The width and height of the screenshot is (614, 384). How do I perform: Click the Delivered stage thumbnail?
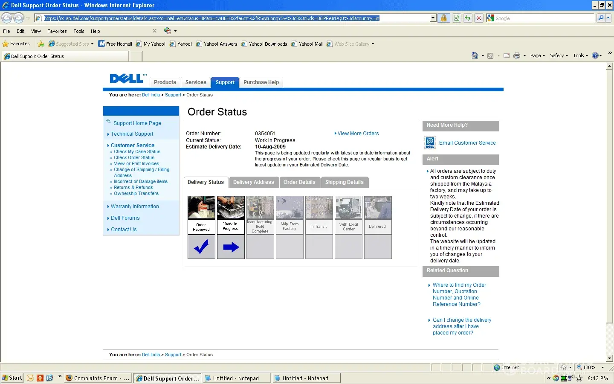378,208
